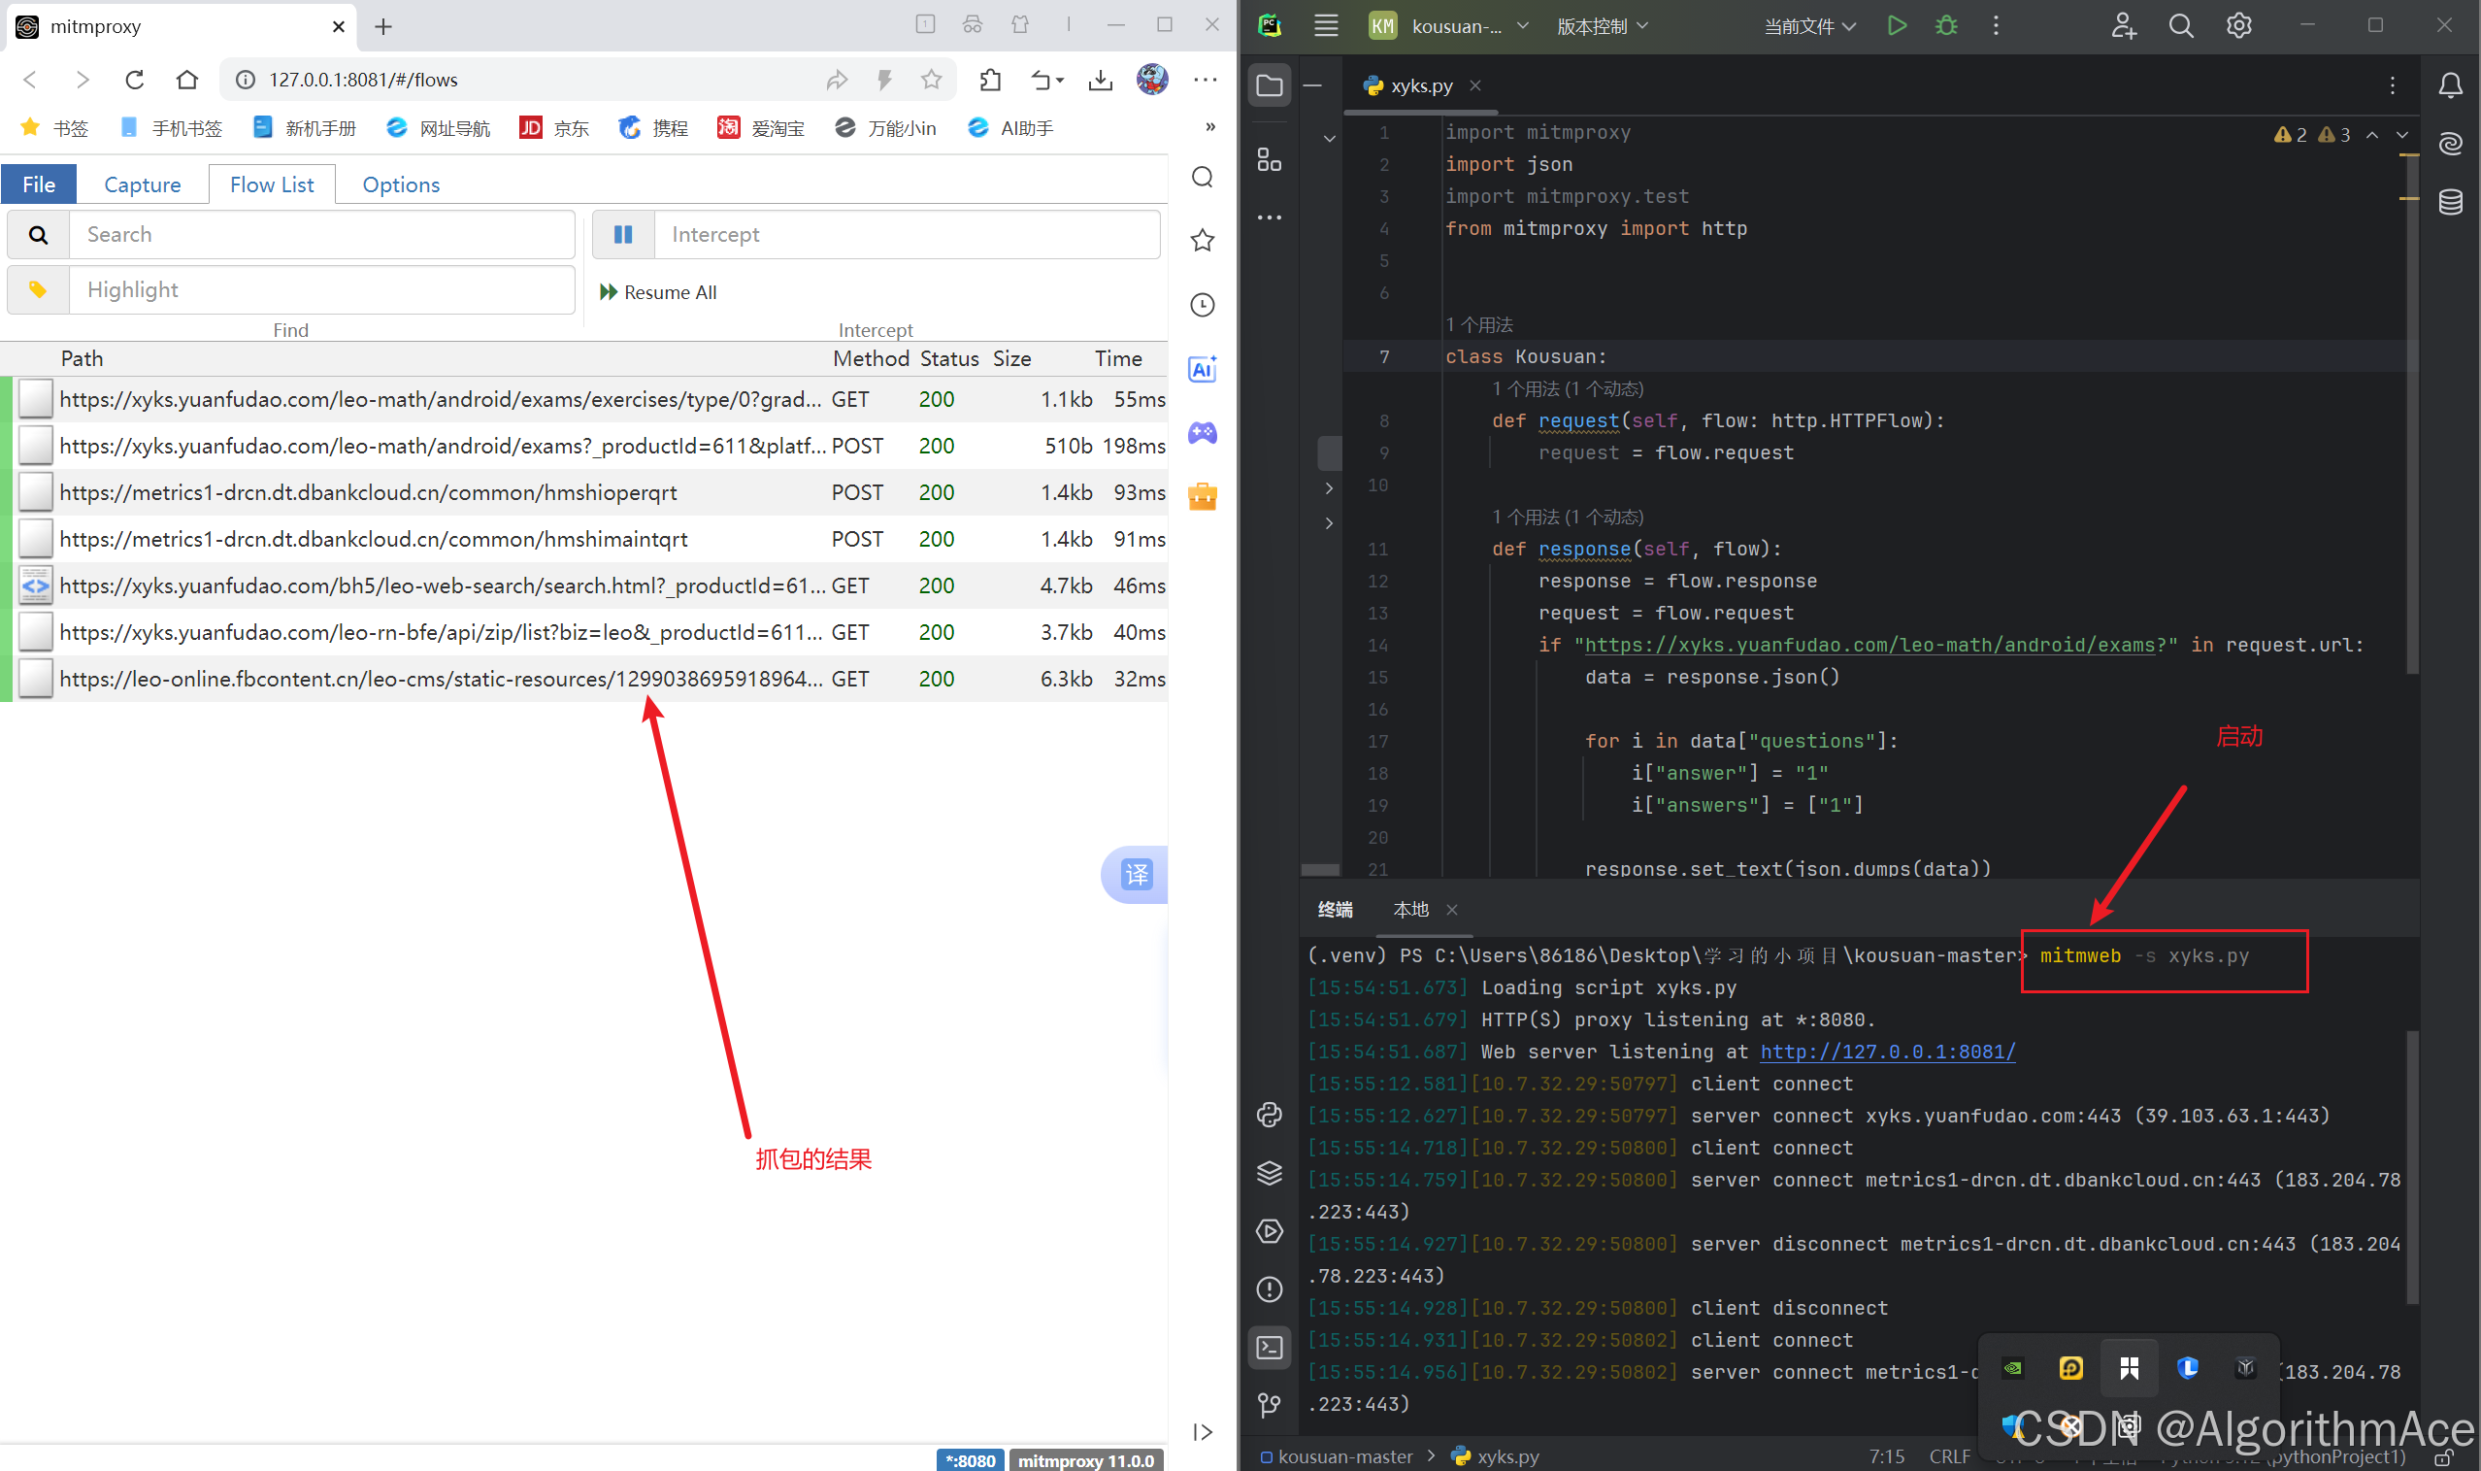Screen dimensions: 2481x1471
Task: Open the Git version control tool window
Action: [x=1270, y=1405]
